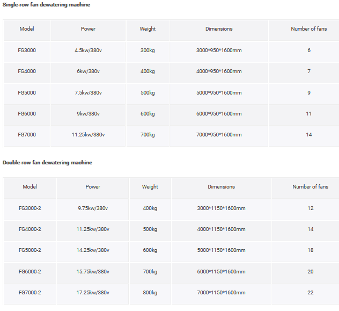Select the FG5000 model cell
Screen dimensions: 339x311
point(27,92)
